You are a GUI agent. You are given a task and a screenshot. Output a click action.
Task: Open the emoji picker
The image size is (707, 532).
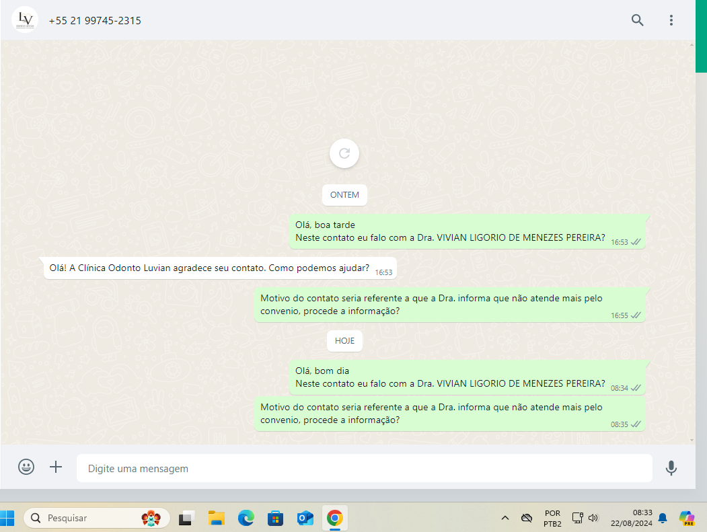point(26,467)
